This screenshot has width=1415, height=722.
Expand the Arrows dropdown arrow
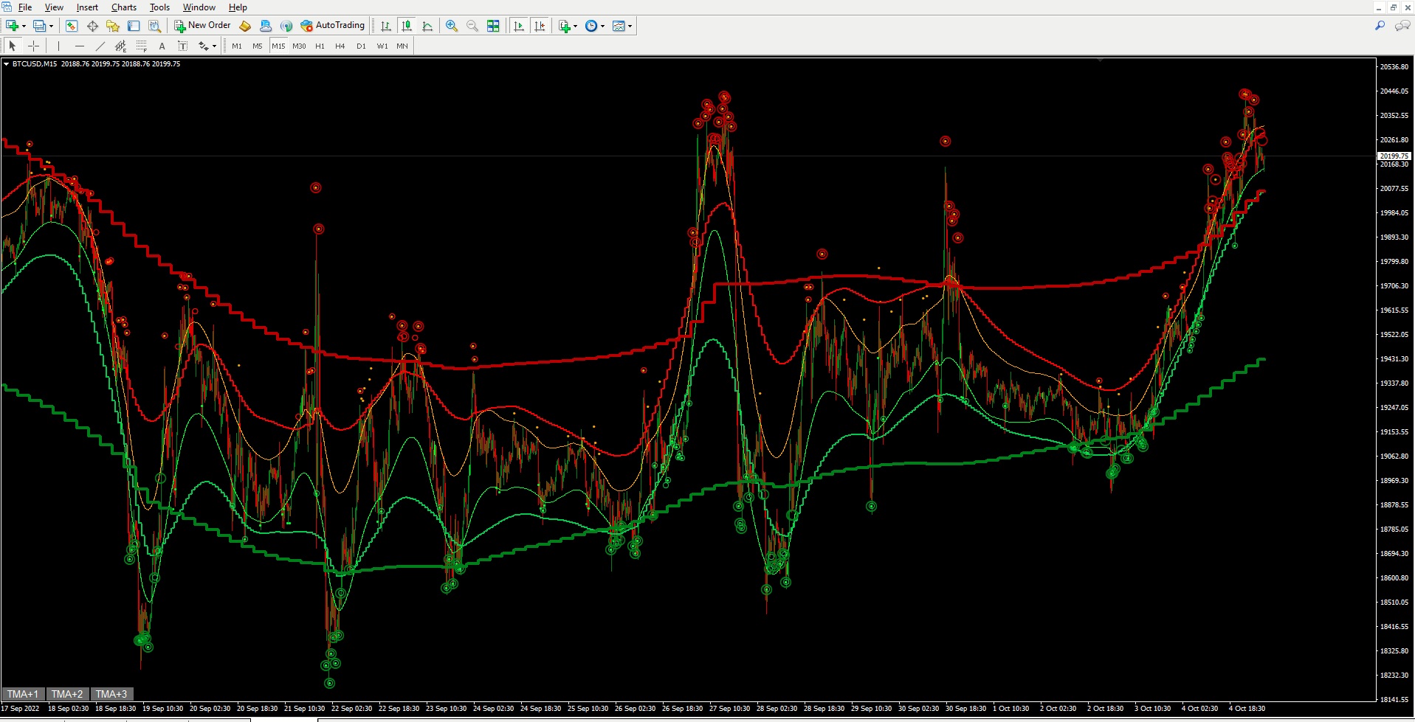[215, 46]
